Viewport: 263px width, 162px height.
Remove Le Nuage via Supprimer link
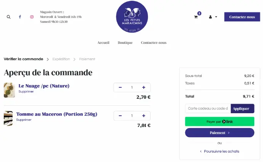point(26,91)
